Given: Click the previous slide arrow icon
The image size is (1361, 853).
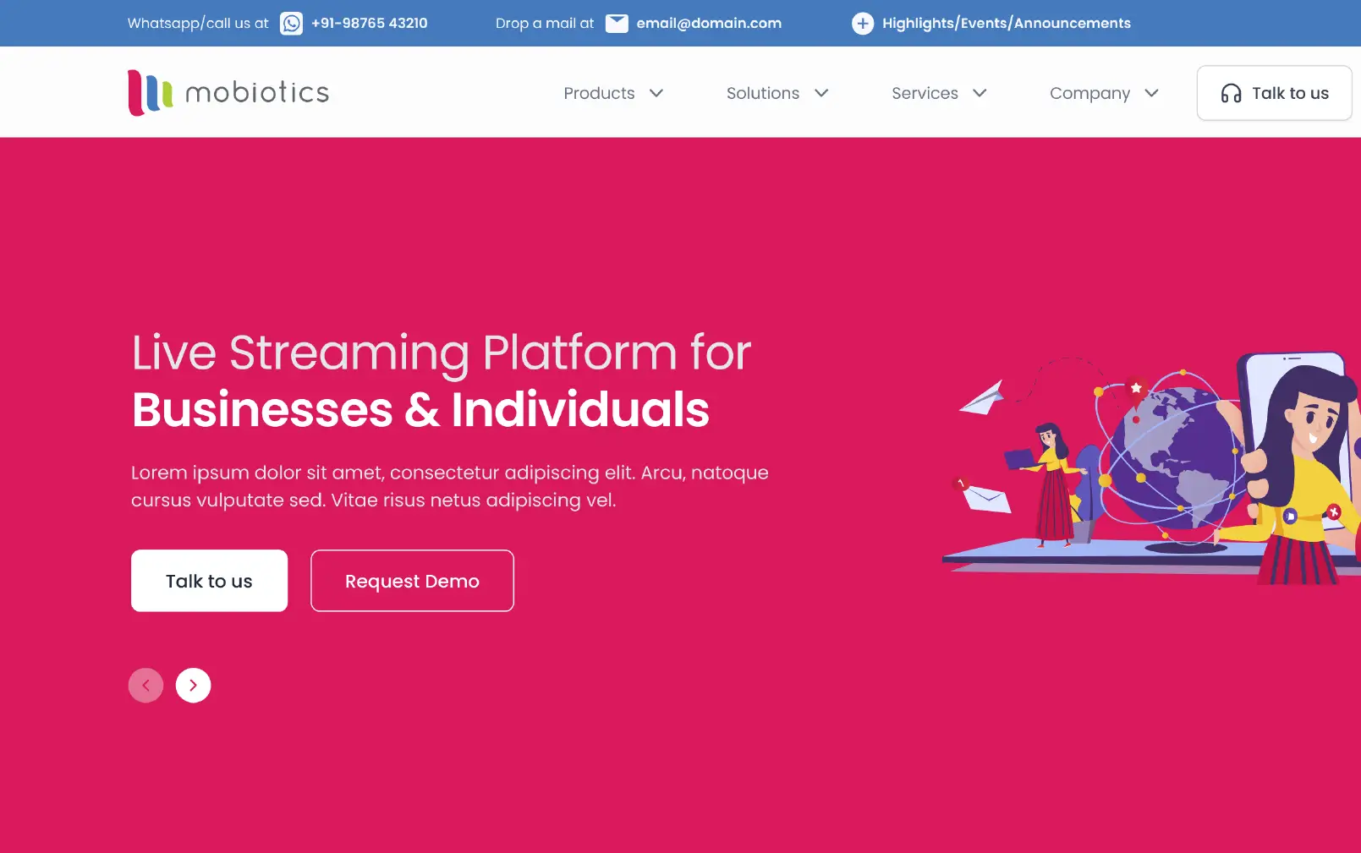Looking at the screenshot, I should (x=145, y=685).
